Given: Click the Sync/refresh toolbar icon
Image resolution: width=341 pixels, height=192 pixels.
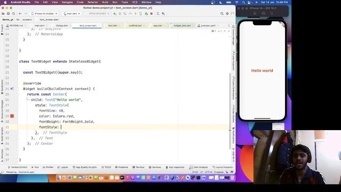Looking at the screenshot, I should click(x=13, y=13).
